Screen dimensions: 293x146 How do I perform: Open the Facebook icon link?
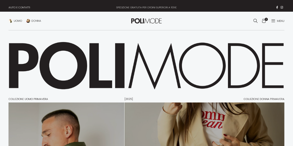[x=277, y=8]
